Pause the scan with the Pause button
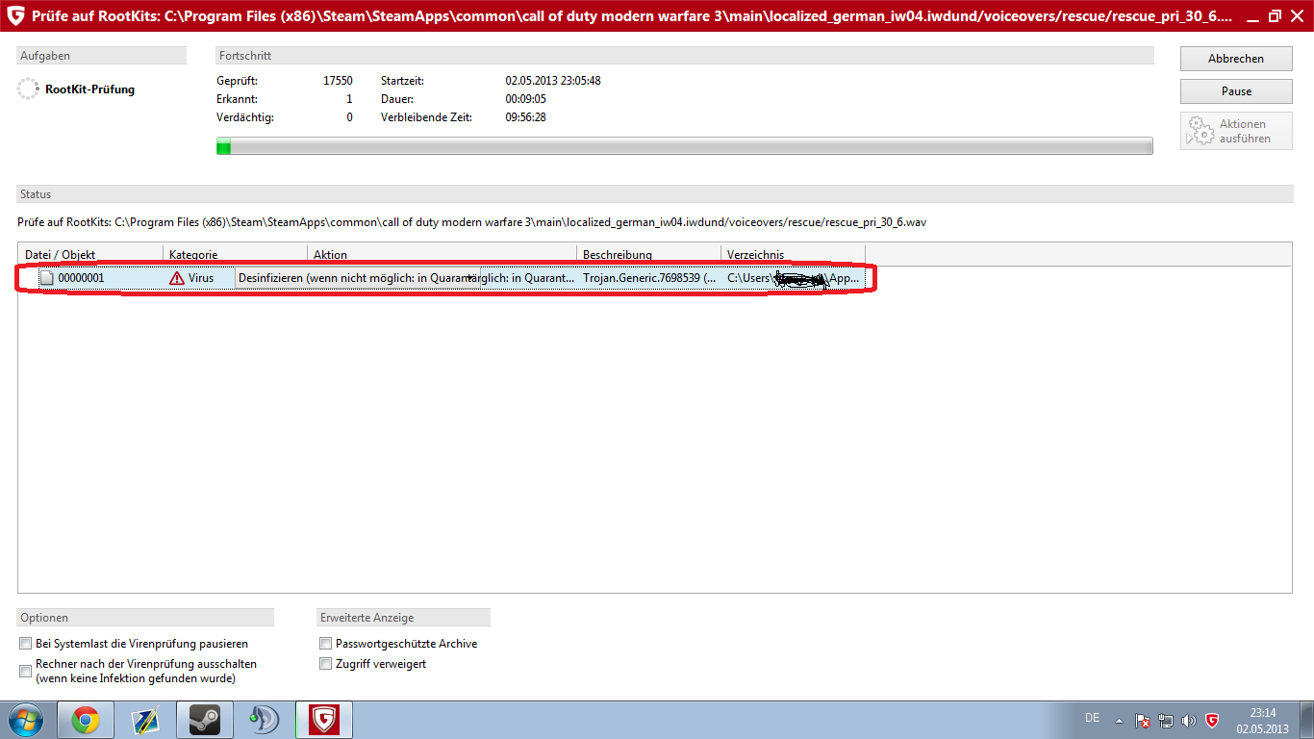1314x739 pixels. (x=1236, y=91)
